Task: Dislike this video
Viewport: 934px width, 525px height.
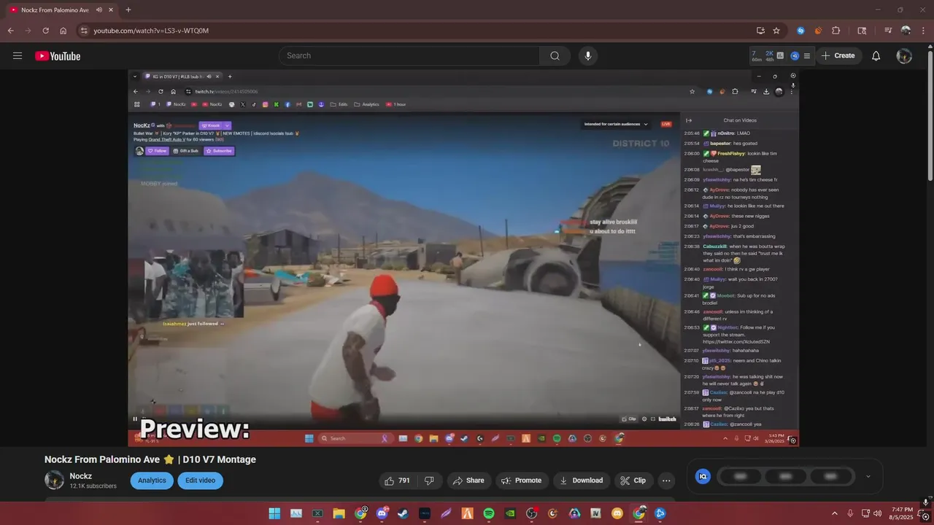Action: tap(429, 481)
